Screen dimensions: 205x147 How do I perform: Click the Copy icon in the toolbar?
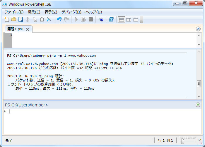pyautogui.click(x=35, y=20)
